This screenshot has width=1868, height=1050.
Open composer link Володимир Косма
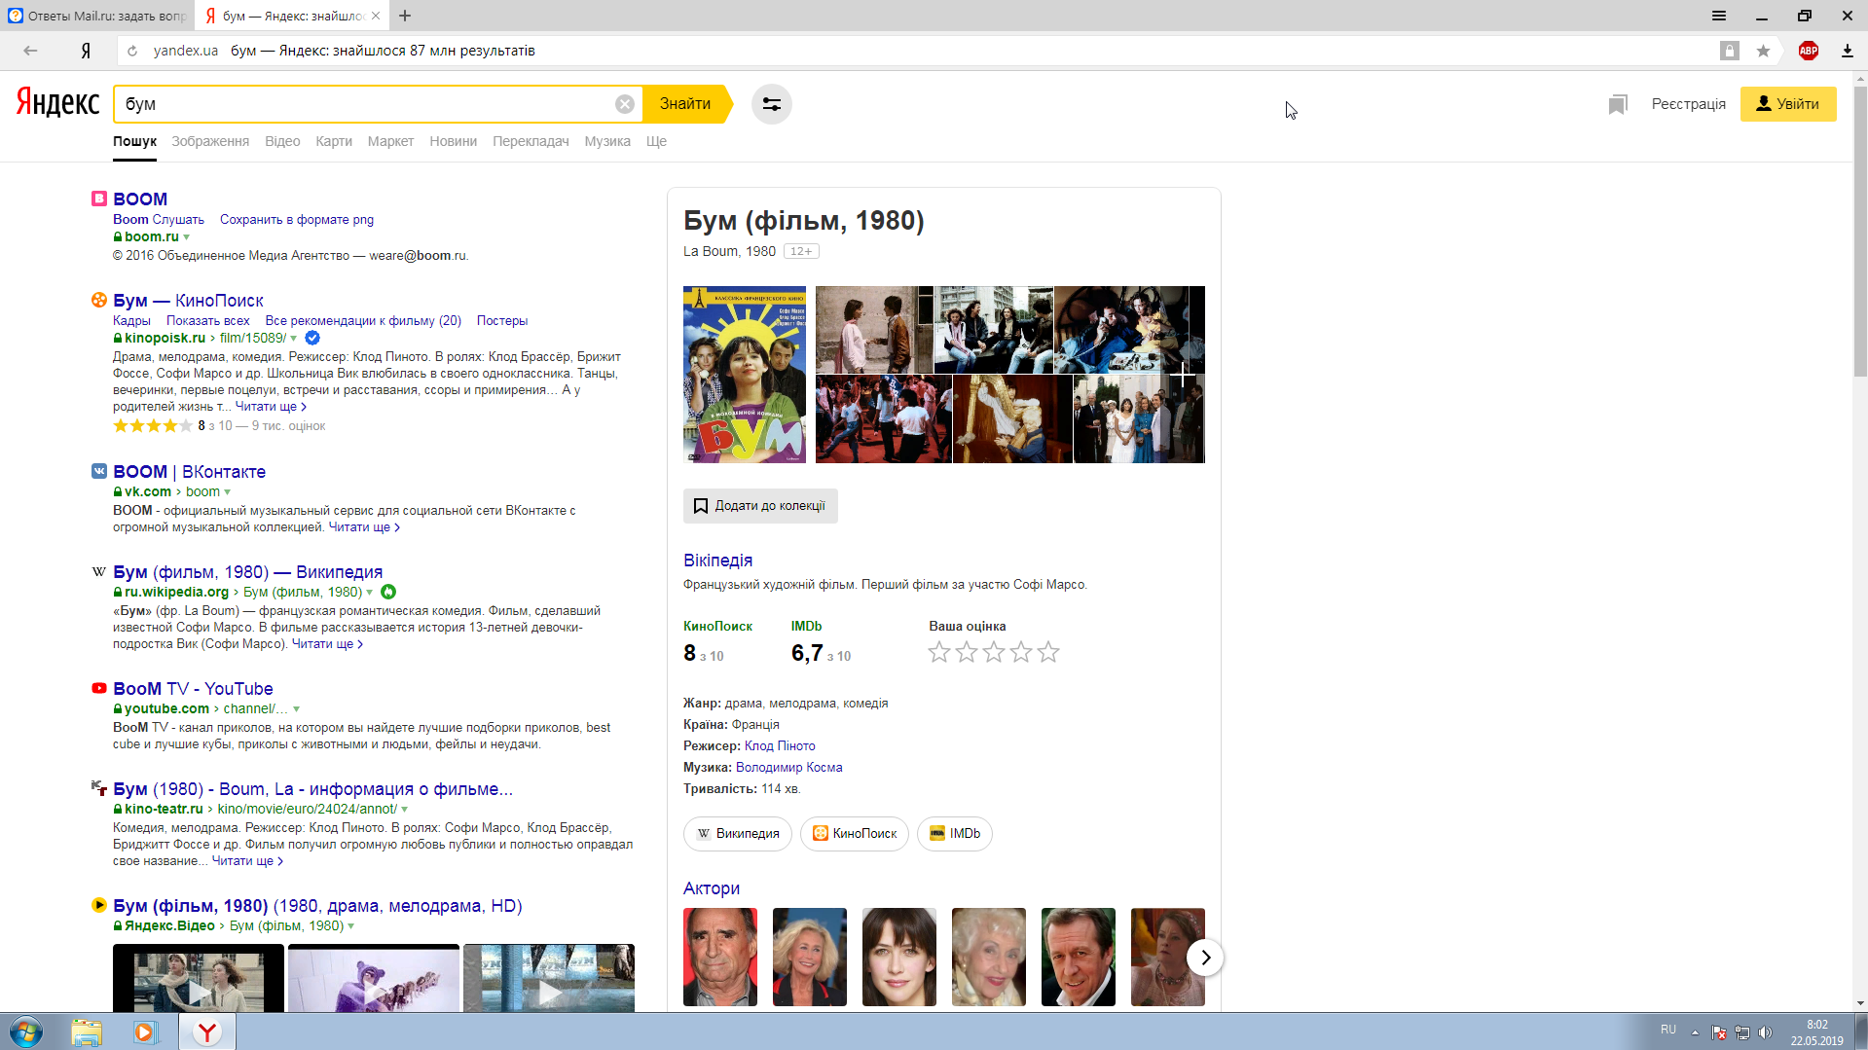point(789,768)
